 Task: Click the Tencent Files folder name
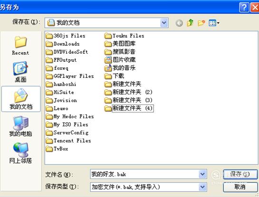pos(72,141)
